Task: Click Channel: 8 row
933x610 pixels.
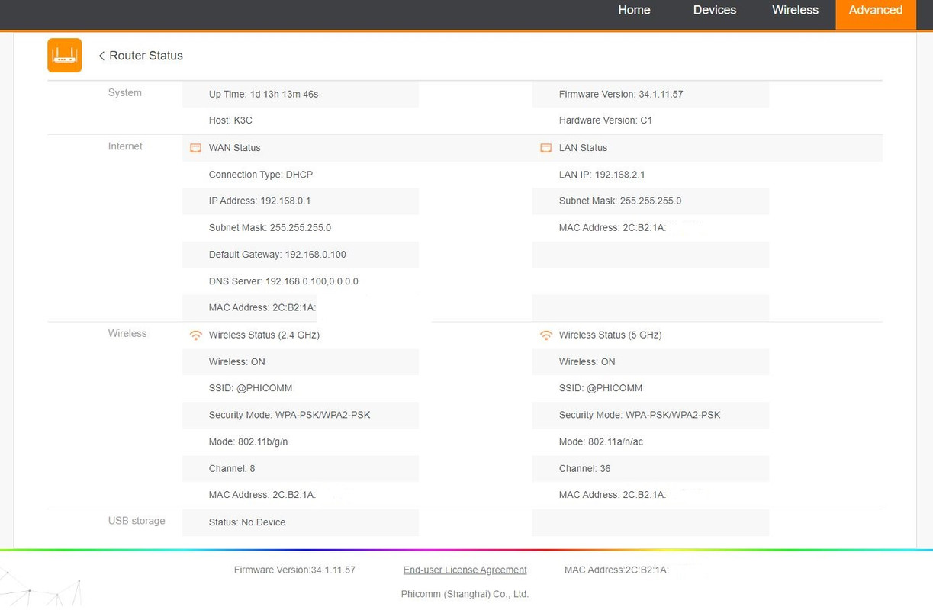Action: pyautogui.click(x=301, y=468)
